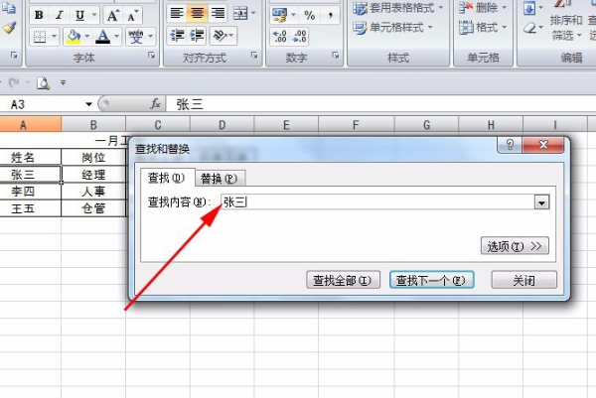Apply percent style
Viewport: 596px width, 398px height.
(309, 15)
